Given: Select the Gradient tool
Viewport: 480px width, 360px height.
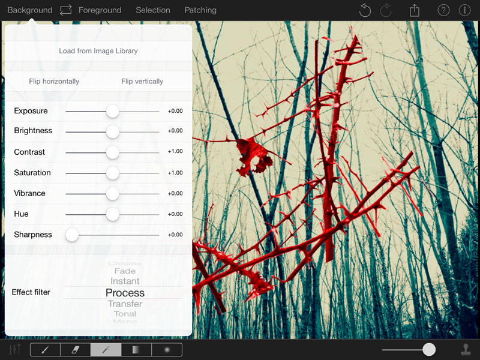Looking at the screenshot, I should pos(136,350).
